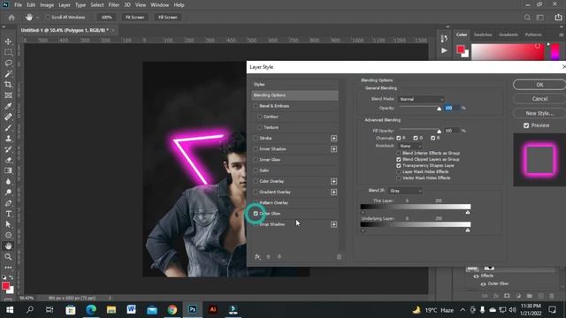This screenshot has width=566, height=318.
Task: Open the Layer menu
Action: coord(65,5)
